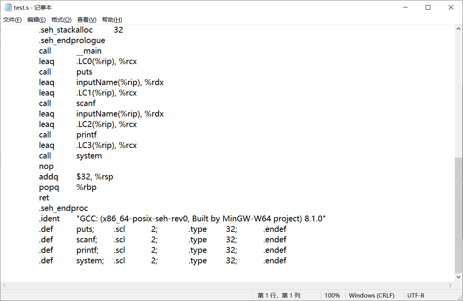Click the line and column indicator 第1行第1列

coord(280,295)
